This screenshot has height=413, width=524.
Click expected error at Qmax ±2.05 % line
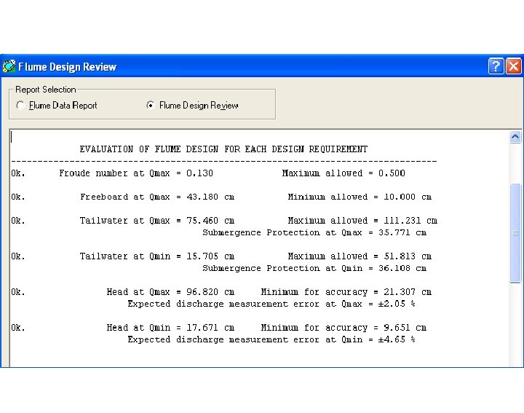pyautogui.click(x=271, y=304)
